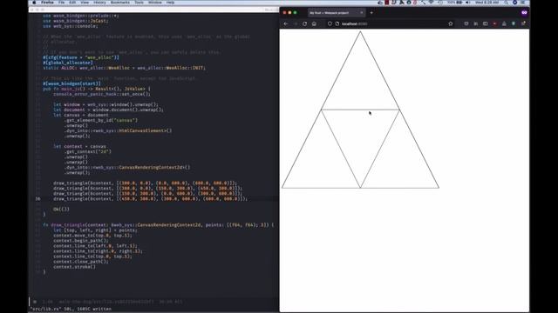Click the inverted center triangle in canvas
Viewport: 558px width, 313px height.
(360, 135)
